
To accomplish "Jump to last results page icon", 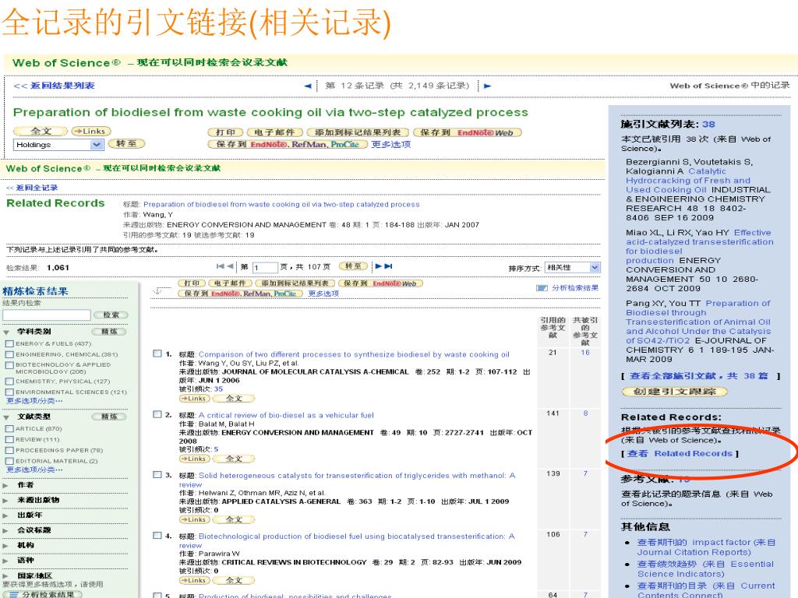I will click(x=388, y=266).
